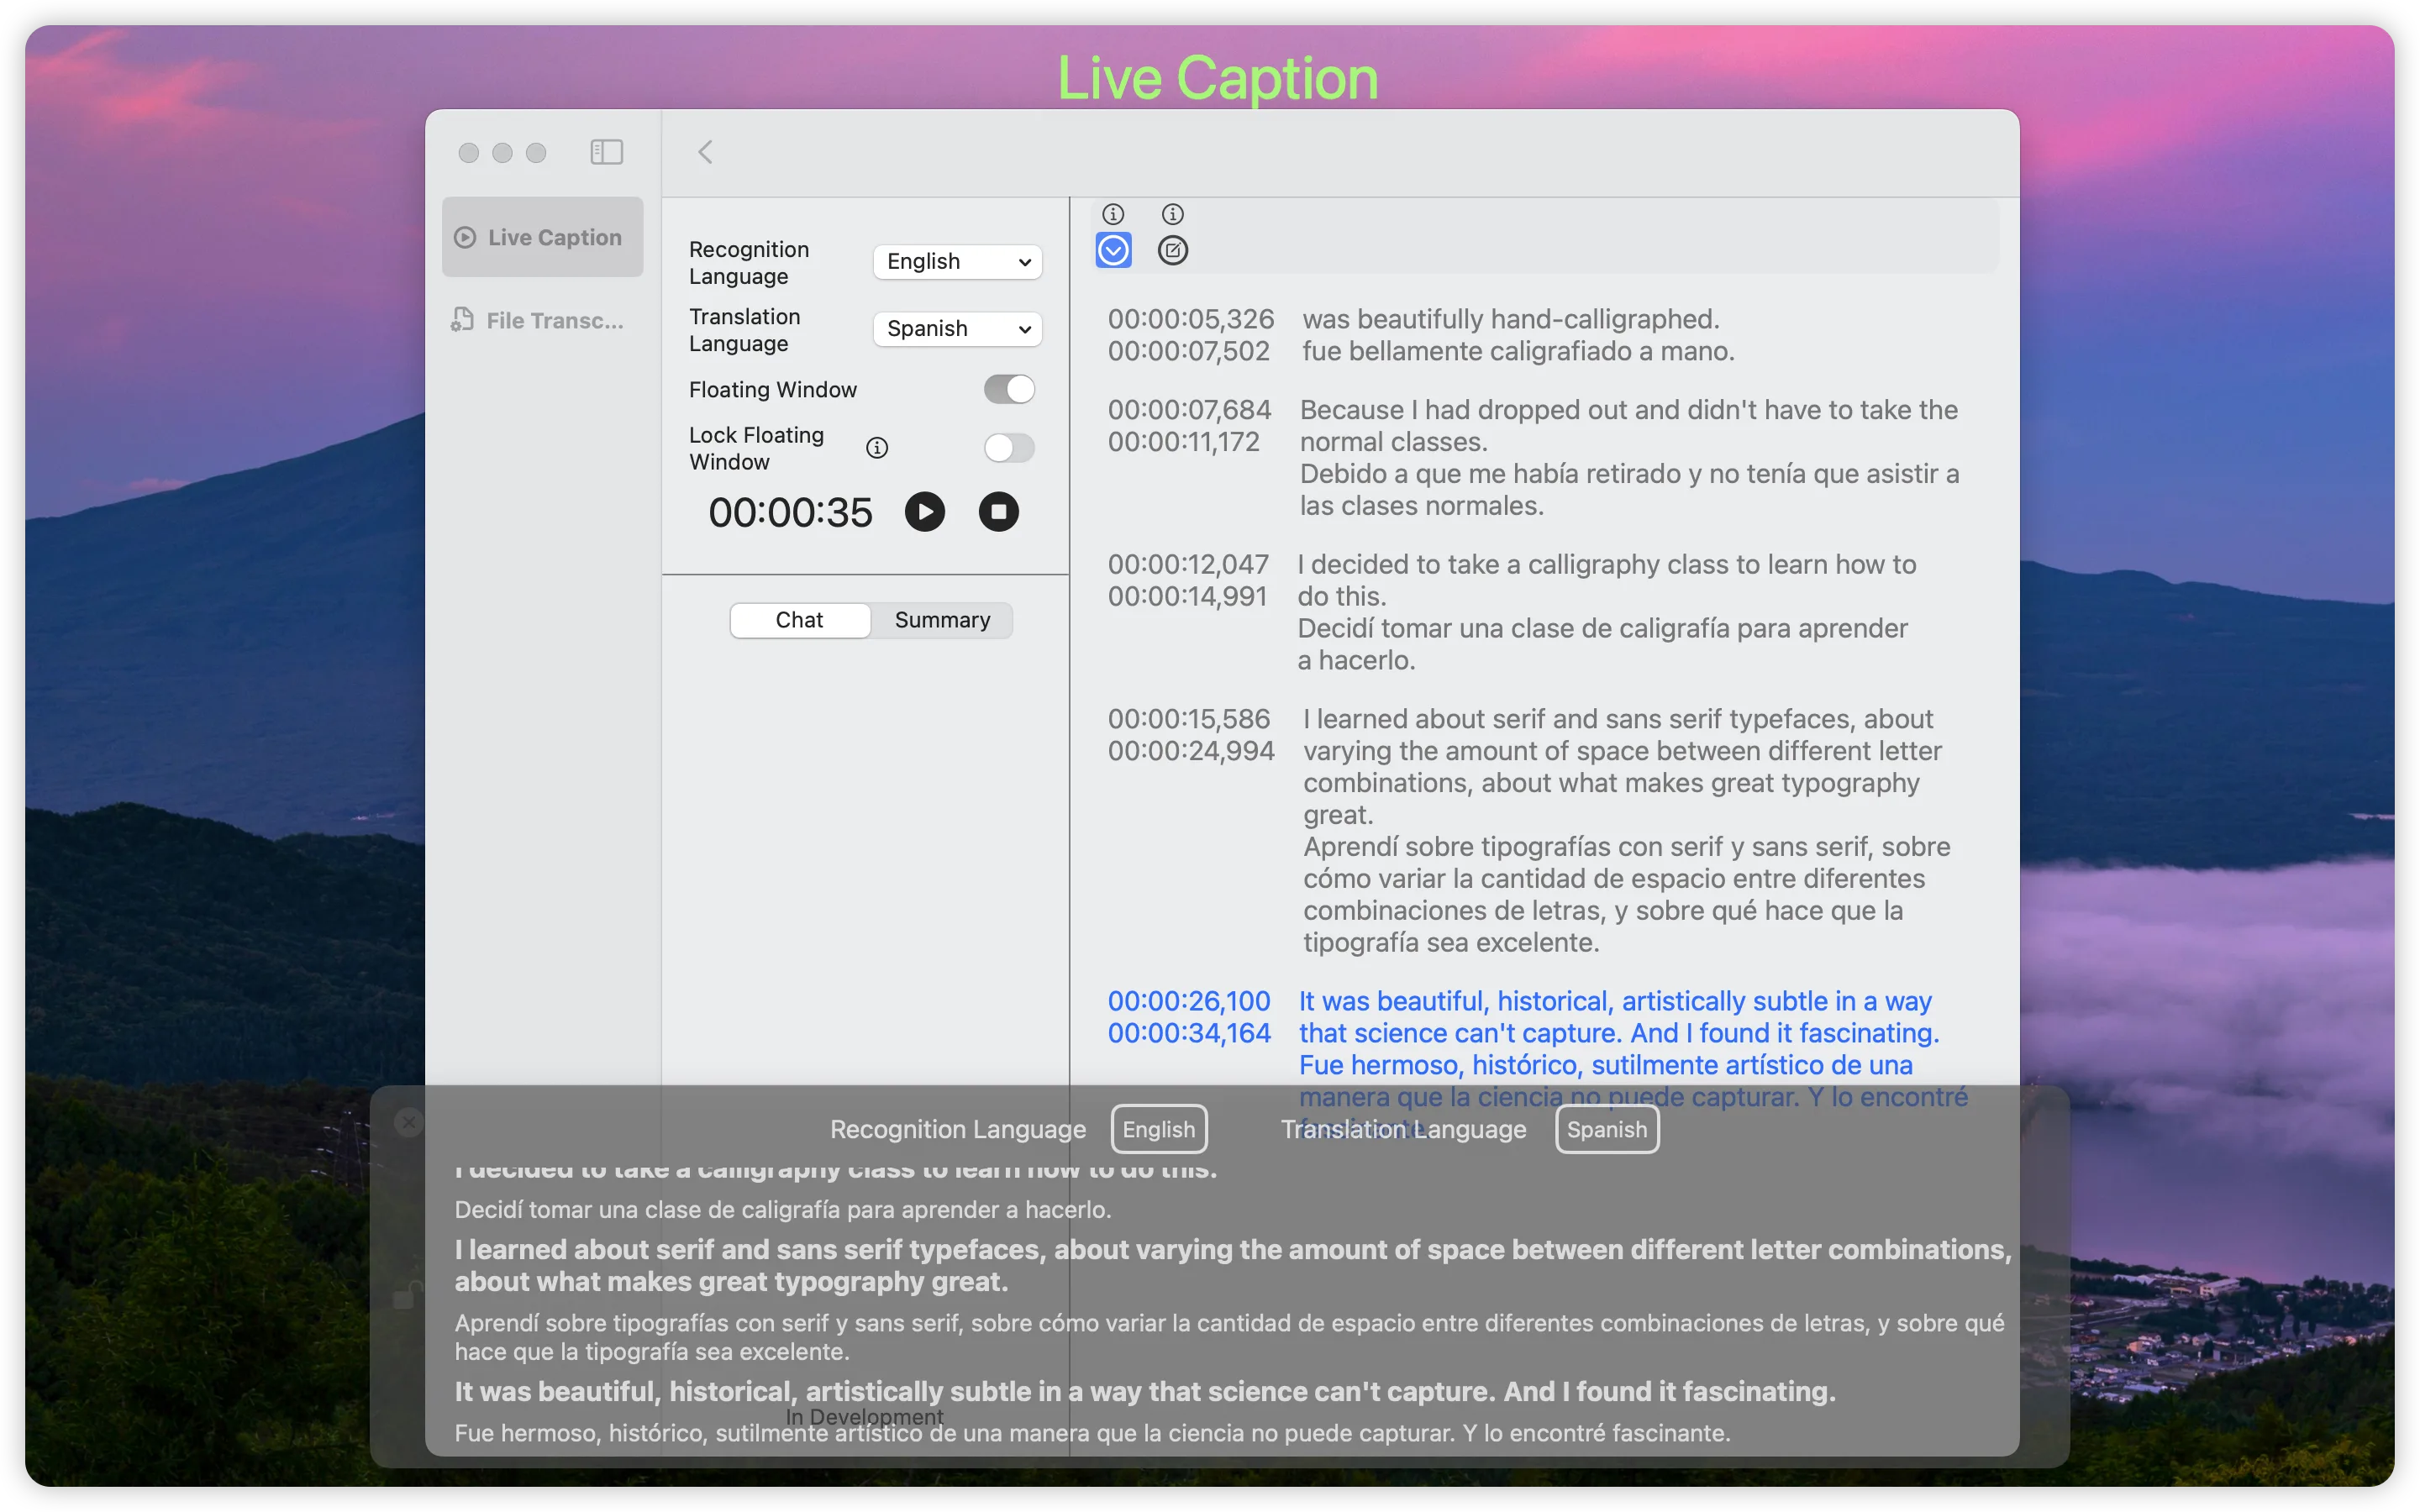Select the highlighted timestamp 00:00:26,100

pos(1189,1001)
